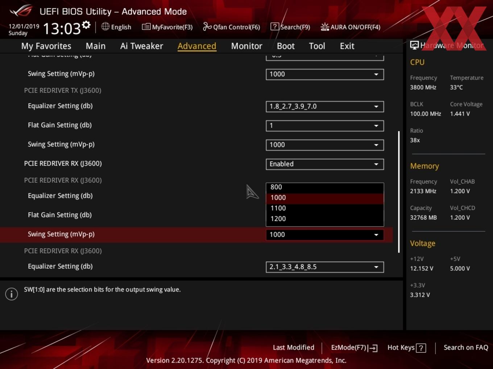
Task: Click Search on FAQ link
Action: pos(466,347)
